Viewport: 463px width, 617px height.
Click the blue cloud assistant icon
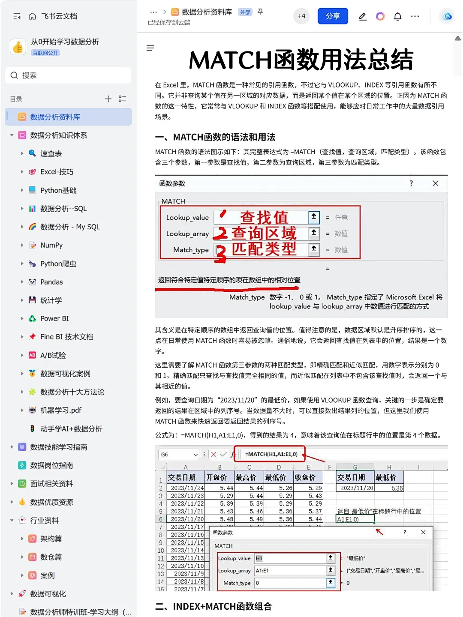coord(448,16)
